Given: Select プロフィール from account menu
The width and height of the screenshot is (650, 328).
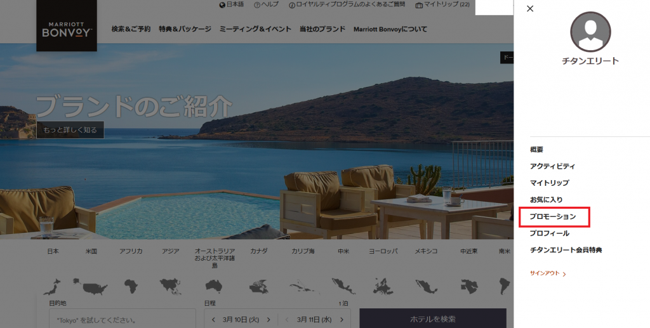Looking at the screenshot, I should [x=550, y=233].
